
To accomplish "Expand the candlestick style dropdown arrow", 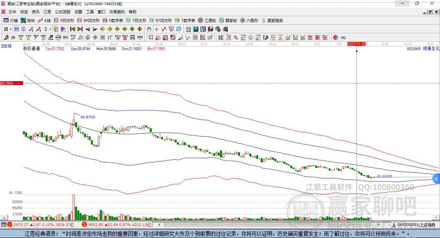I will (50, 29).
